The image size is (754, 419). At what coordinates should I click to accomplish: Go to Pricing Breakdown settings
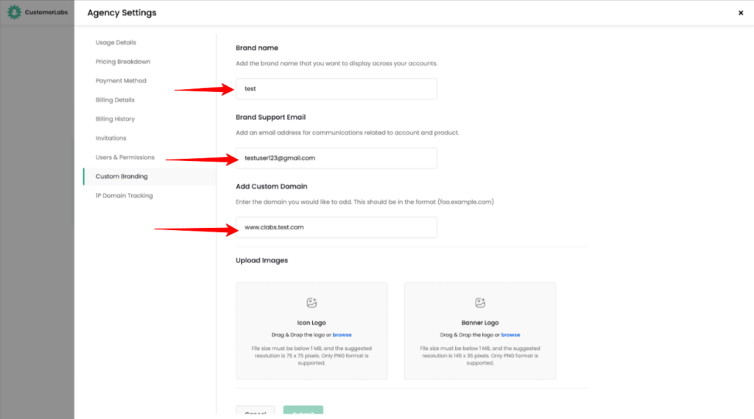click(x=122, y=62)
